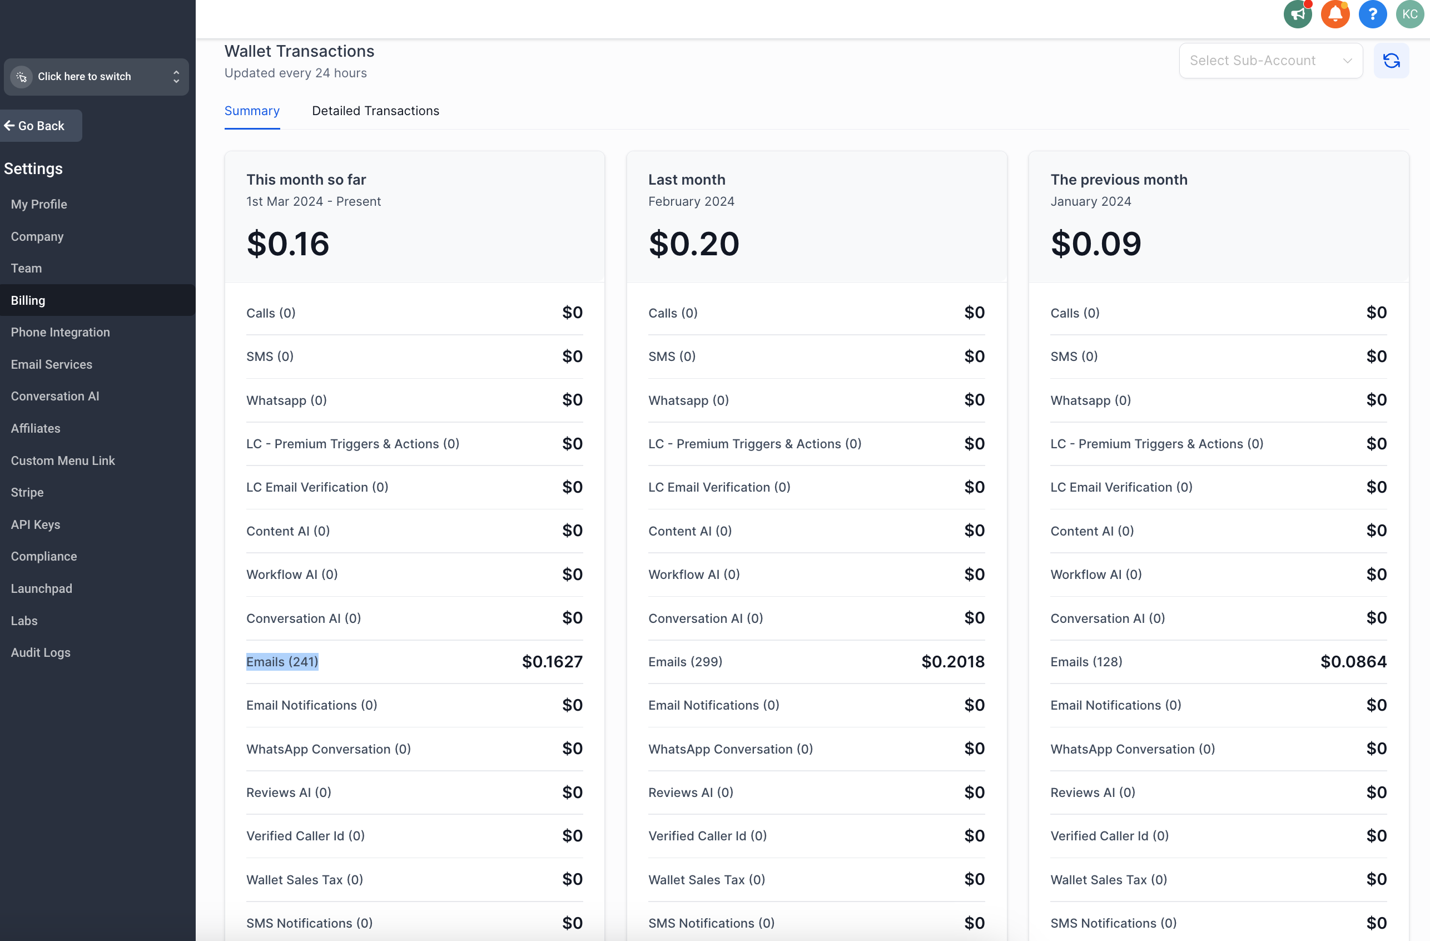Image resolution: width=1430 pixels, height=941 pixels.
Task: Open the Email Services settings page
Action: [52, 364]
